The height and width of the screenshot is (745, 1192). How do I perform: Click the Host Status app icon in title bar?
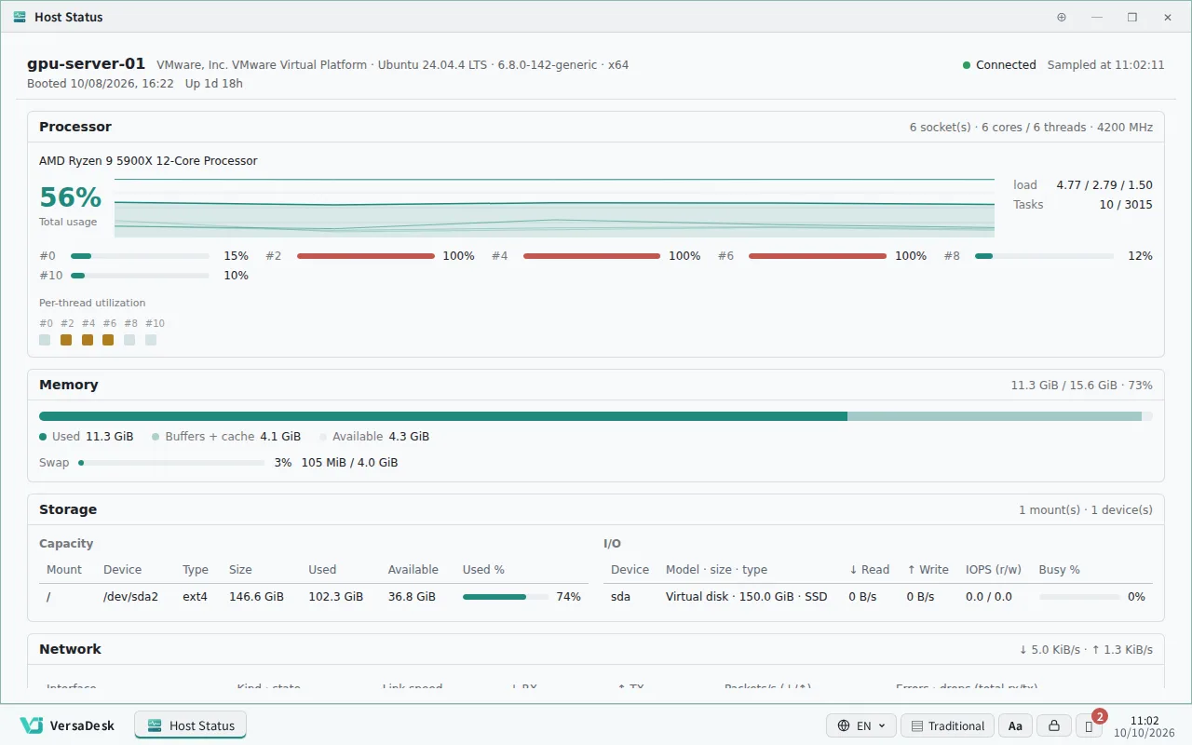pos(20,17)
